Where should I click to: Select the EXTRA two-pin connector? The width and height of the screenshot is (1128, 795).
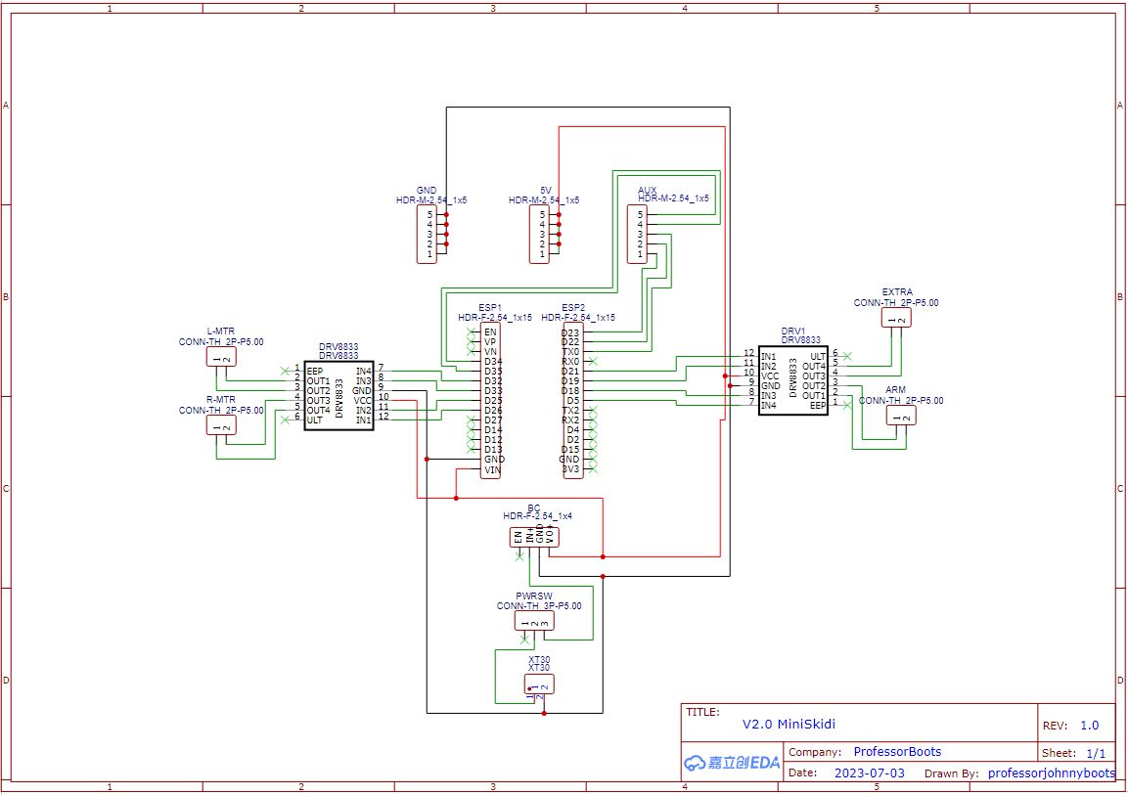(895, 318)
